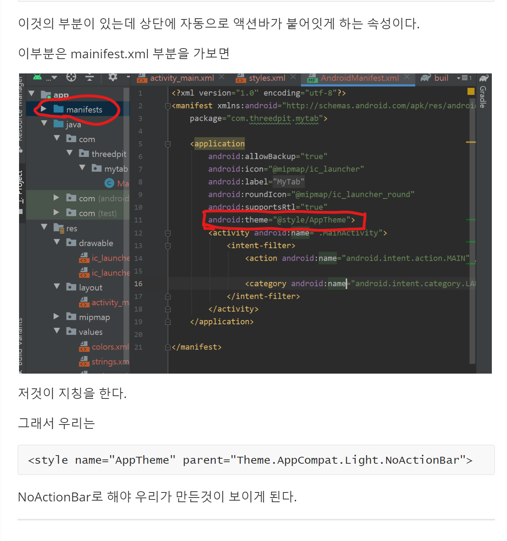
Task: Open strings.xml in project tree
Action: click(x=104, y=362)
